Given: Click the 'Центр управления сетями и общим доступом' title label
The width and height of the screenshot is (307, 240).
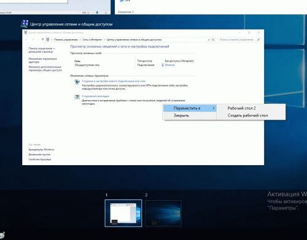Looking at the screenshot, I should point(71,25).
